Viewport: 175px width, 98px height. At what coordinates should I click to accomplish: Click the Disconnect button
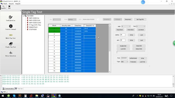tap(128, 19)
